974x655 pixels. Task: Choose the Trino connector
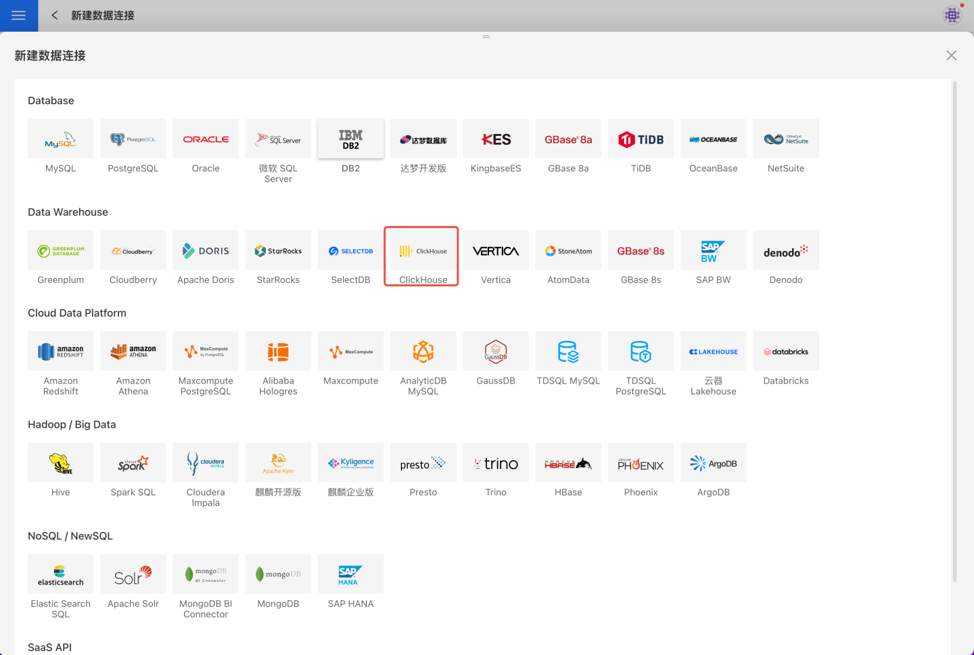496,464
